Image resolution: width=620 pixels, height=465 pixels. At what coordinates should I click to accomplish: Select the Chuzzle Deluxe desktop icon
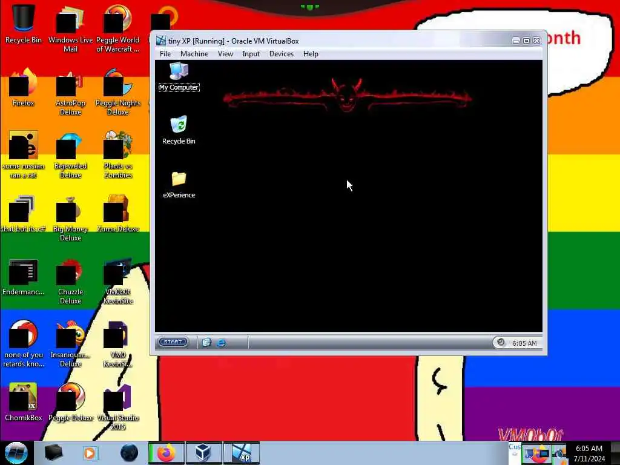point(70,281)
